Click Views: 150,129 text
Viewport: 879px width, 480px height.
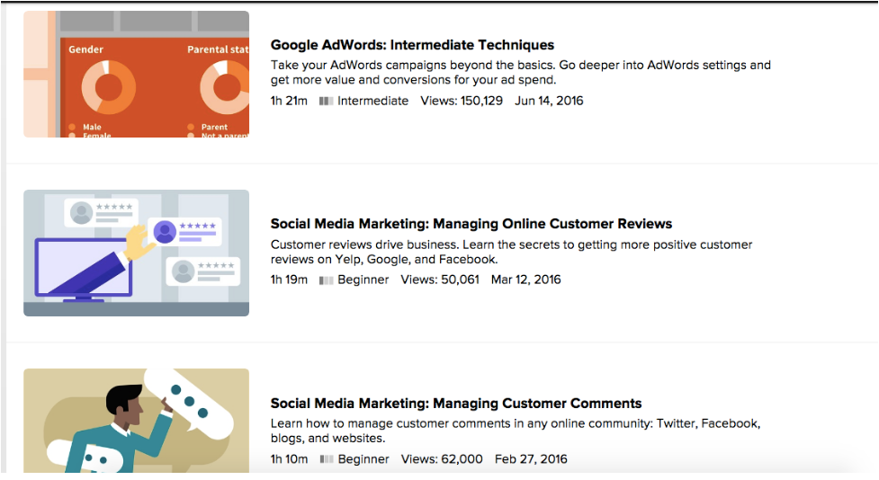click(462, 101)
